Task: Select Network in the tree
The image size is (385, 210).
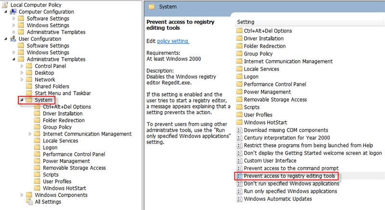Action: click(45, 80)
